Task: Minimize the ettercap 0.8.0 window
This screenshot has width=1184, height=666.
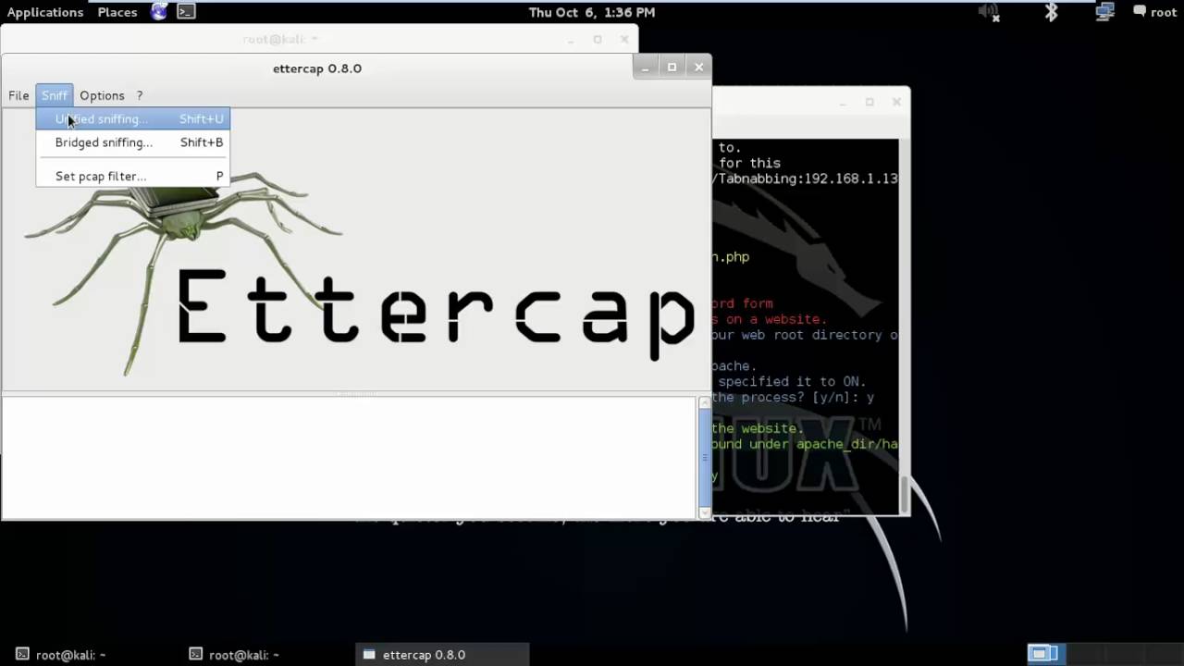Action: pyautogui.click(x=645, y=67)
